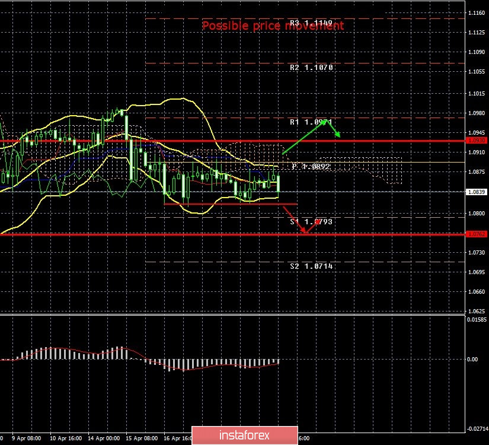Click the S2 1.0714 support label
This screenshot has height=445, width=489.
tap(311, 266)
